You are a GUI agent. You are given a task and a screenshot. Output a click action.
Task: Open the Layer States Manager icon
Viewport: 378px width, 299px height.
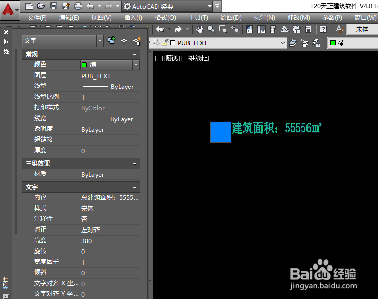(x=316, y=43)
